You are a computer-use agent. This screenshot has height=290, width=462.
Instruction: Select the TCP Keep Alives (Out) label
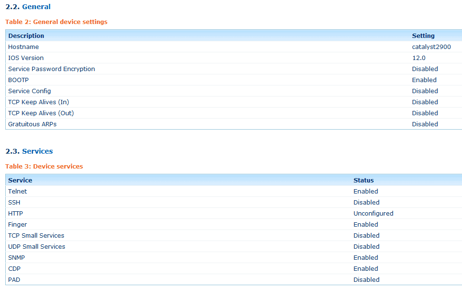[41, 113]
